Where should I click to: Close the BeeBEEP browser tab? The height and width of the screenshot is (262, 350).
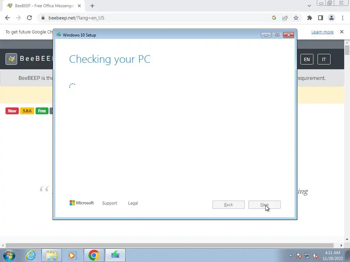[x=79, y=6]
